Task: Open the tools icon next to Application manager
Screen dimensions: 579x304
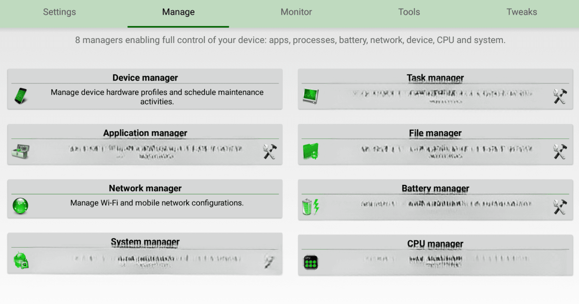Action: 268,151
